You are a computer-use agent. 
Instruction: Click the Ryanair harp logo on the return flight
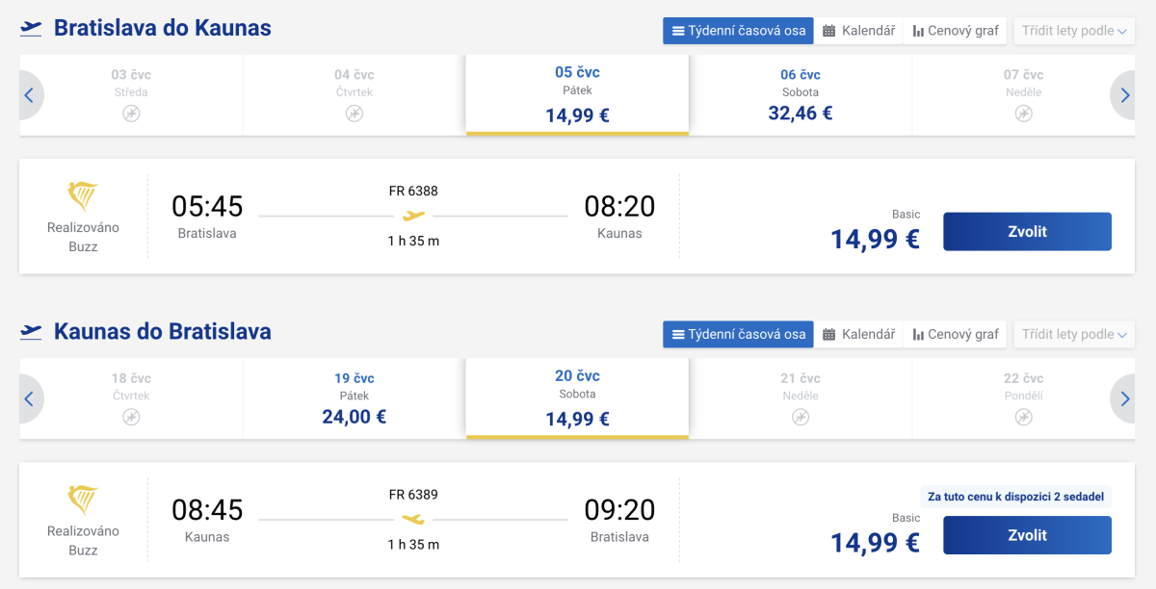coord(83,500)
